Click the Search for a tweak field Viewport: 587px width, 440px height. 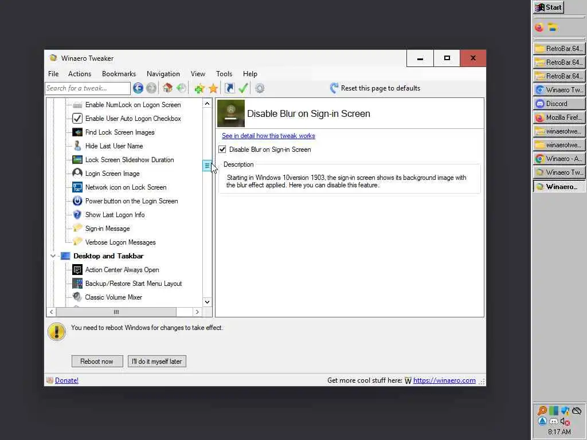tap(88, 88)
